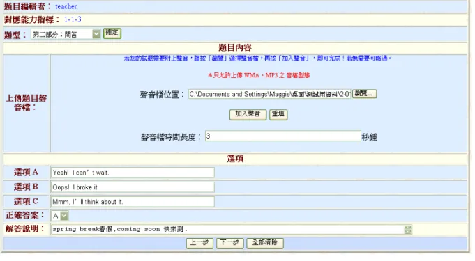475x261 pixels.
Task: Click the 聲音檔時間長度 label
Action: (171, 137)
